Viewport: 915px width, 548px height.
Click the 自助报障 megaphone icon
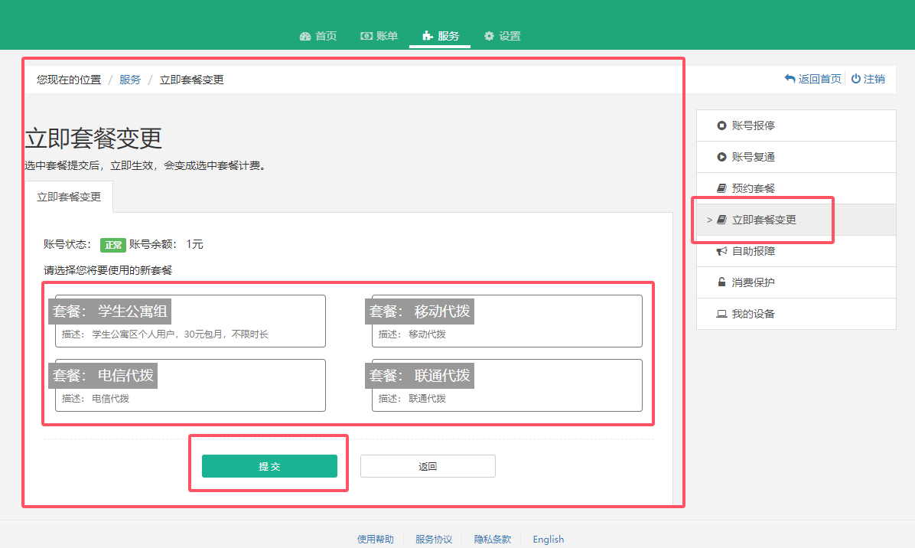(x=721, y=251)
